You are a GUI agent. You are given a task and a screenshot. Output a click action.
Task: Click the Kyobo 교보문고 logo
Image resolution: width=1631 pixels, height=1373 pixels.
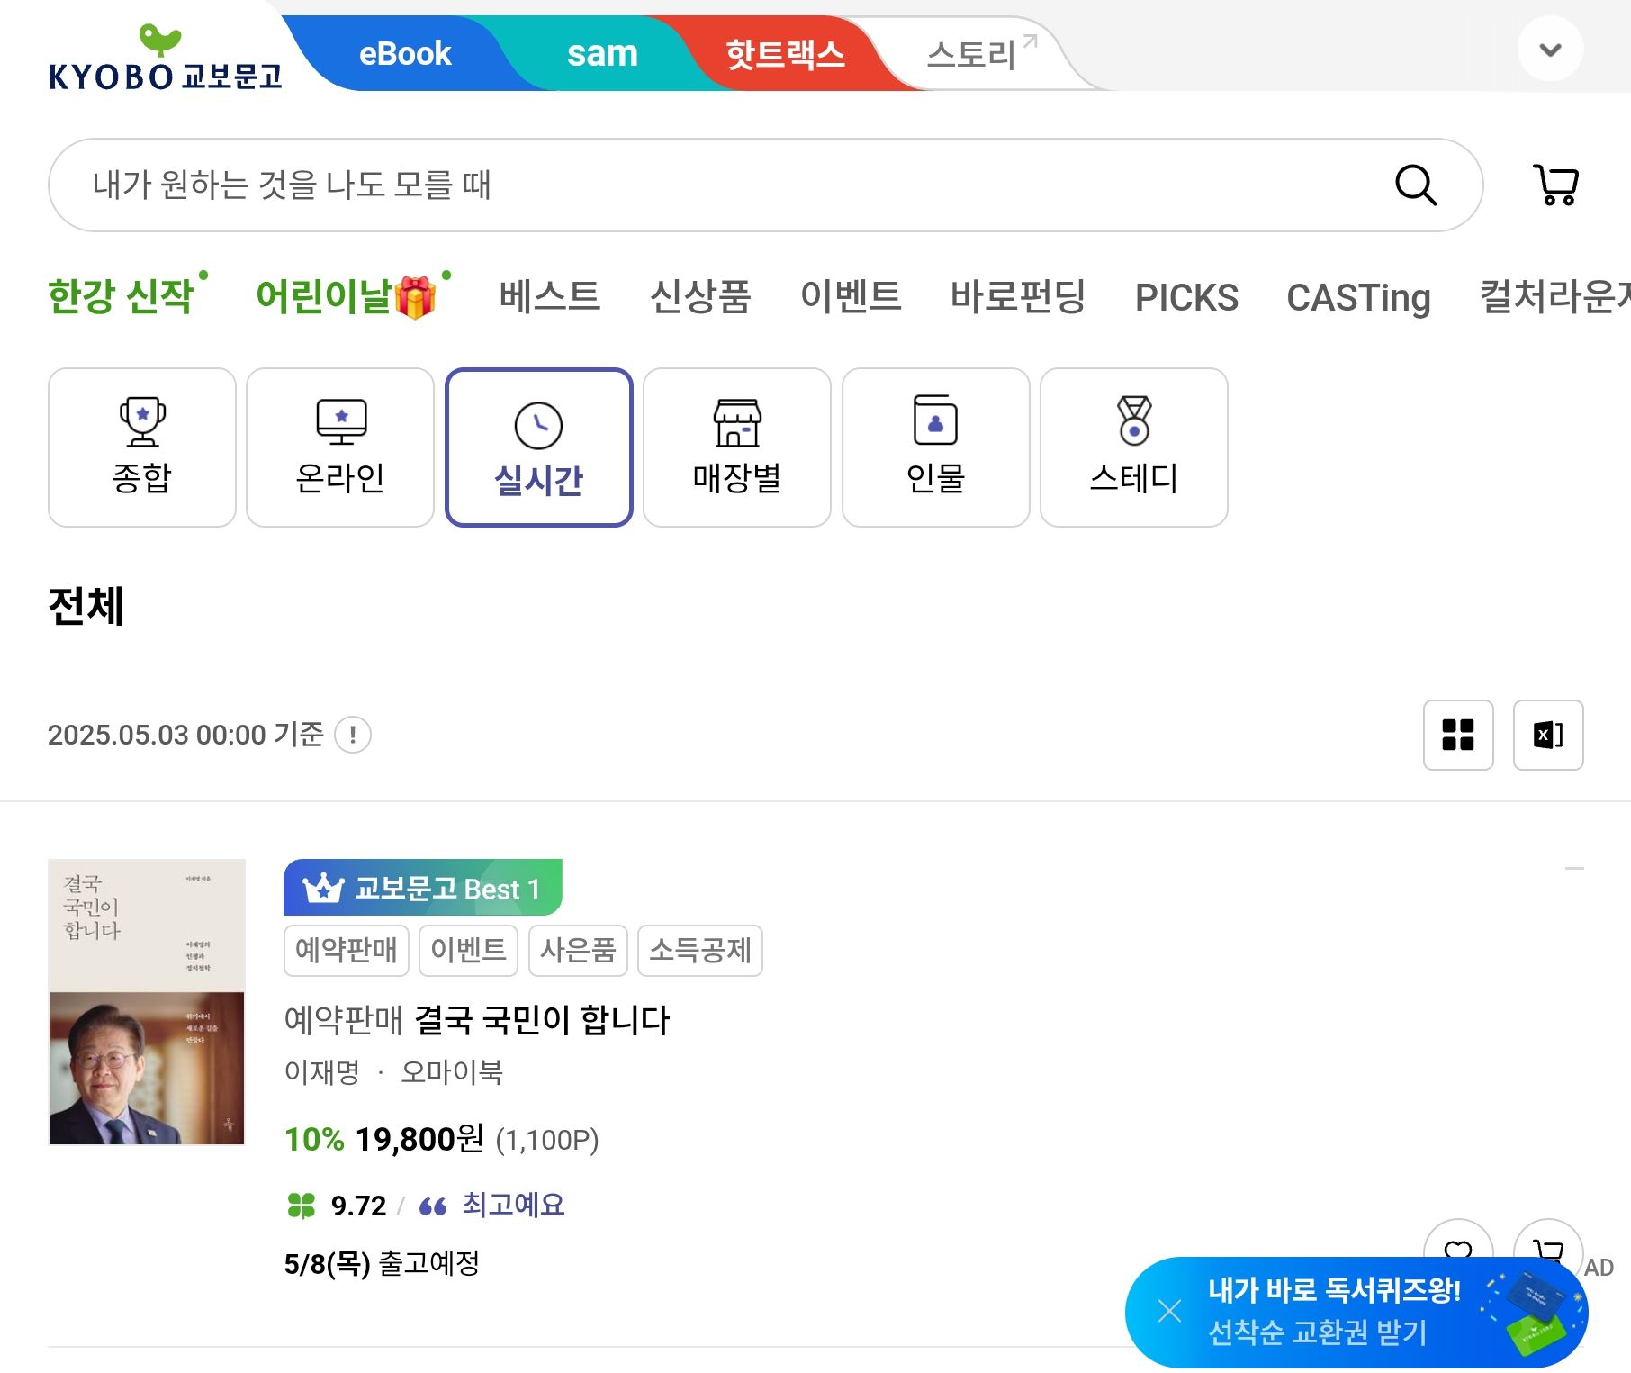coord(165,59)
